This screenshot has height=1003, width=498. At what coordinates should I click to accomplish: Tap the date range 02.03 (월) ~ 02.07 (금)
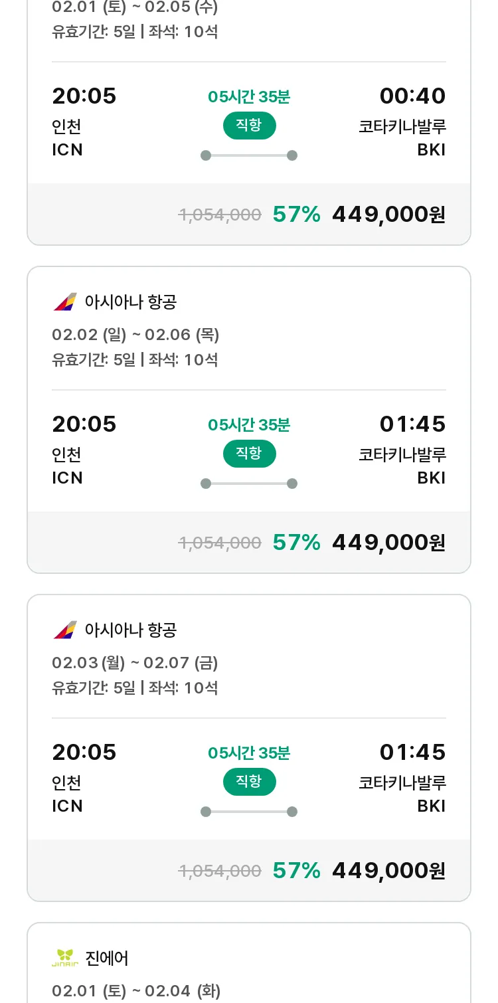[135, 663]
